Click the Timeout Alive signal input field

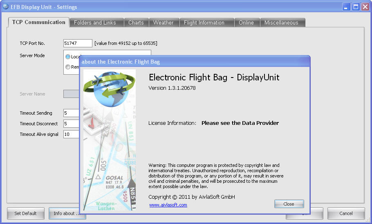click(71, 134)
